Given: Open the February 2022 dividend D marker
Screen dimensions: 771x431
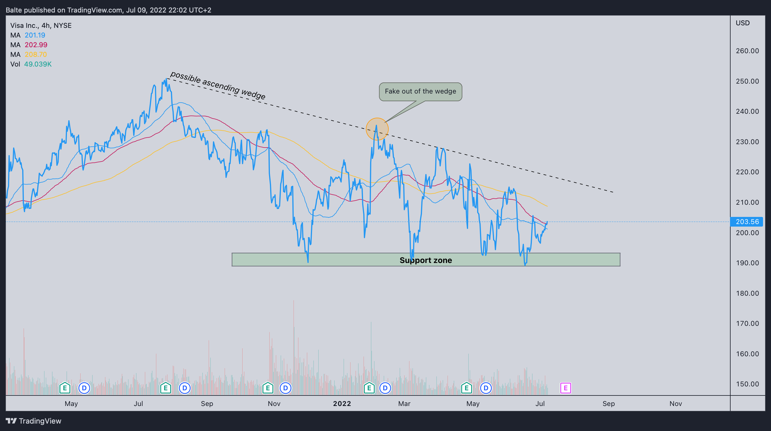Looking at the screenshot, I should click(385, 388).
